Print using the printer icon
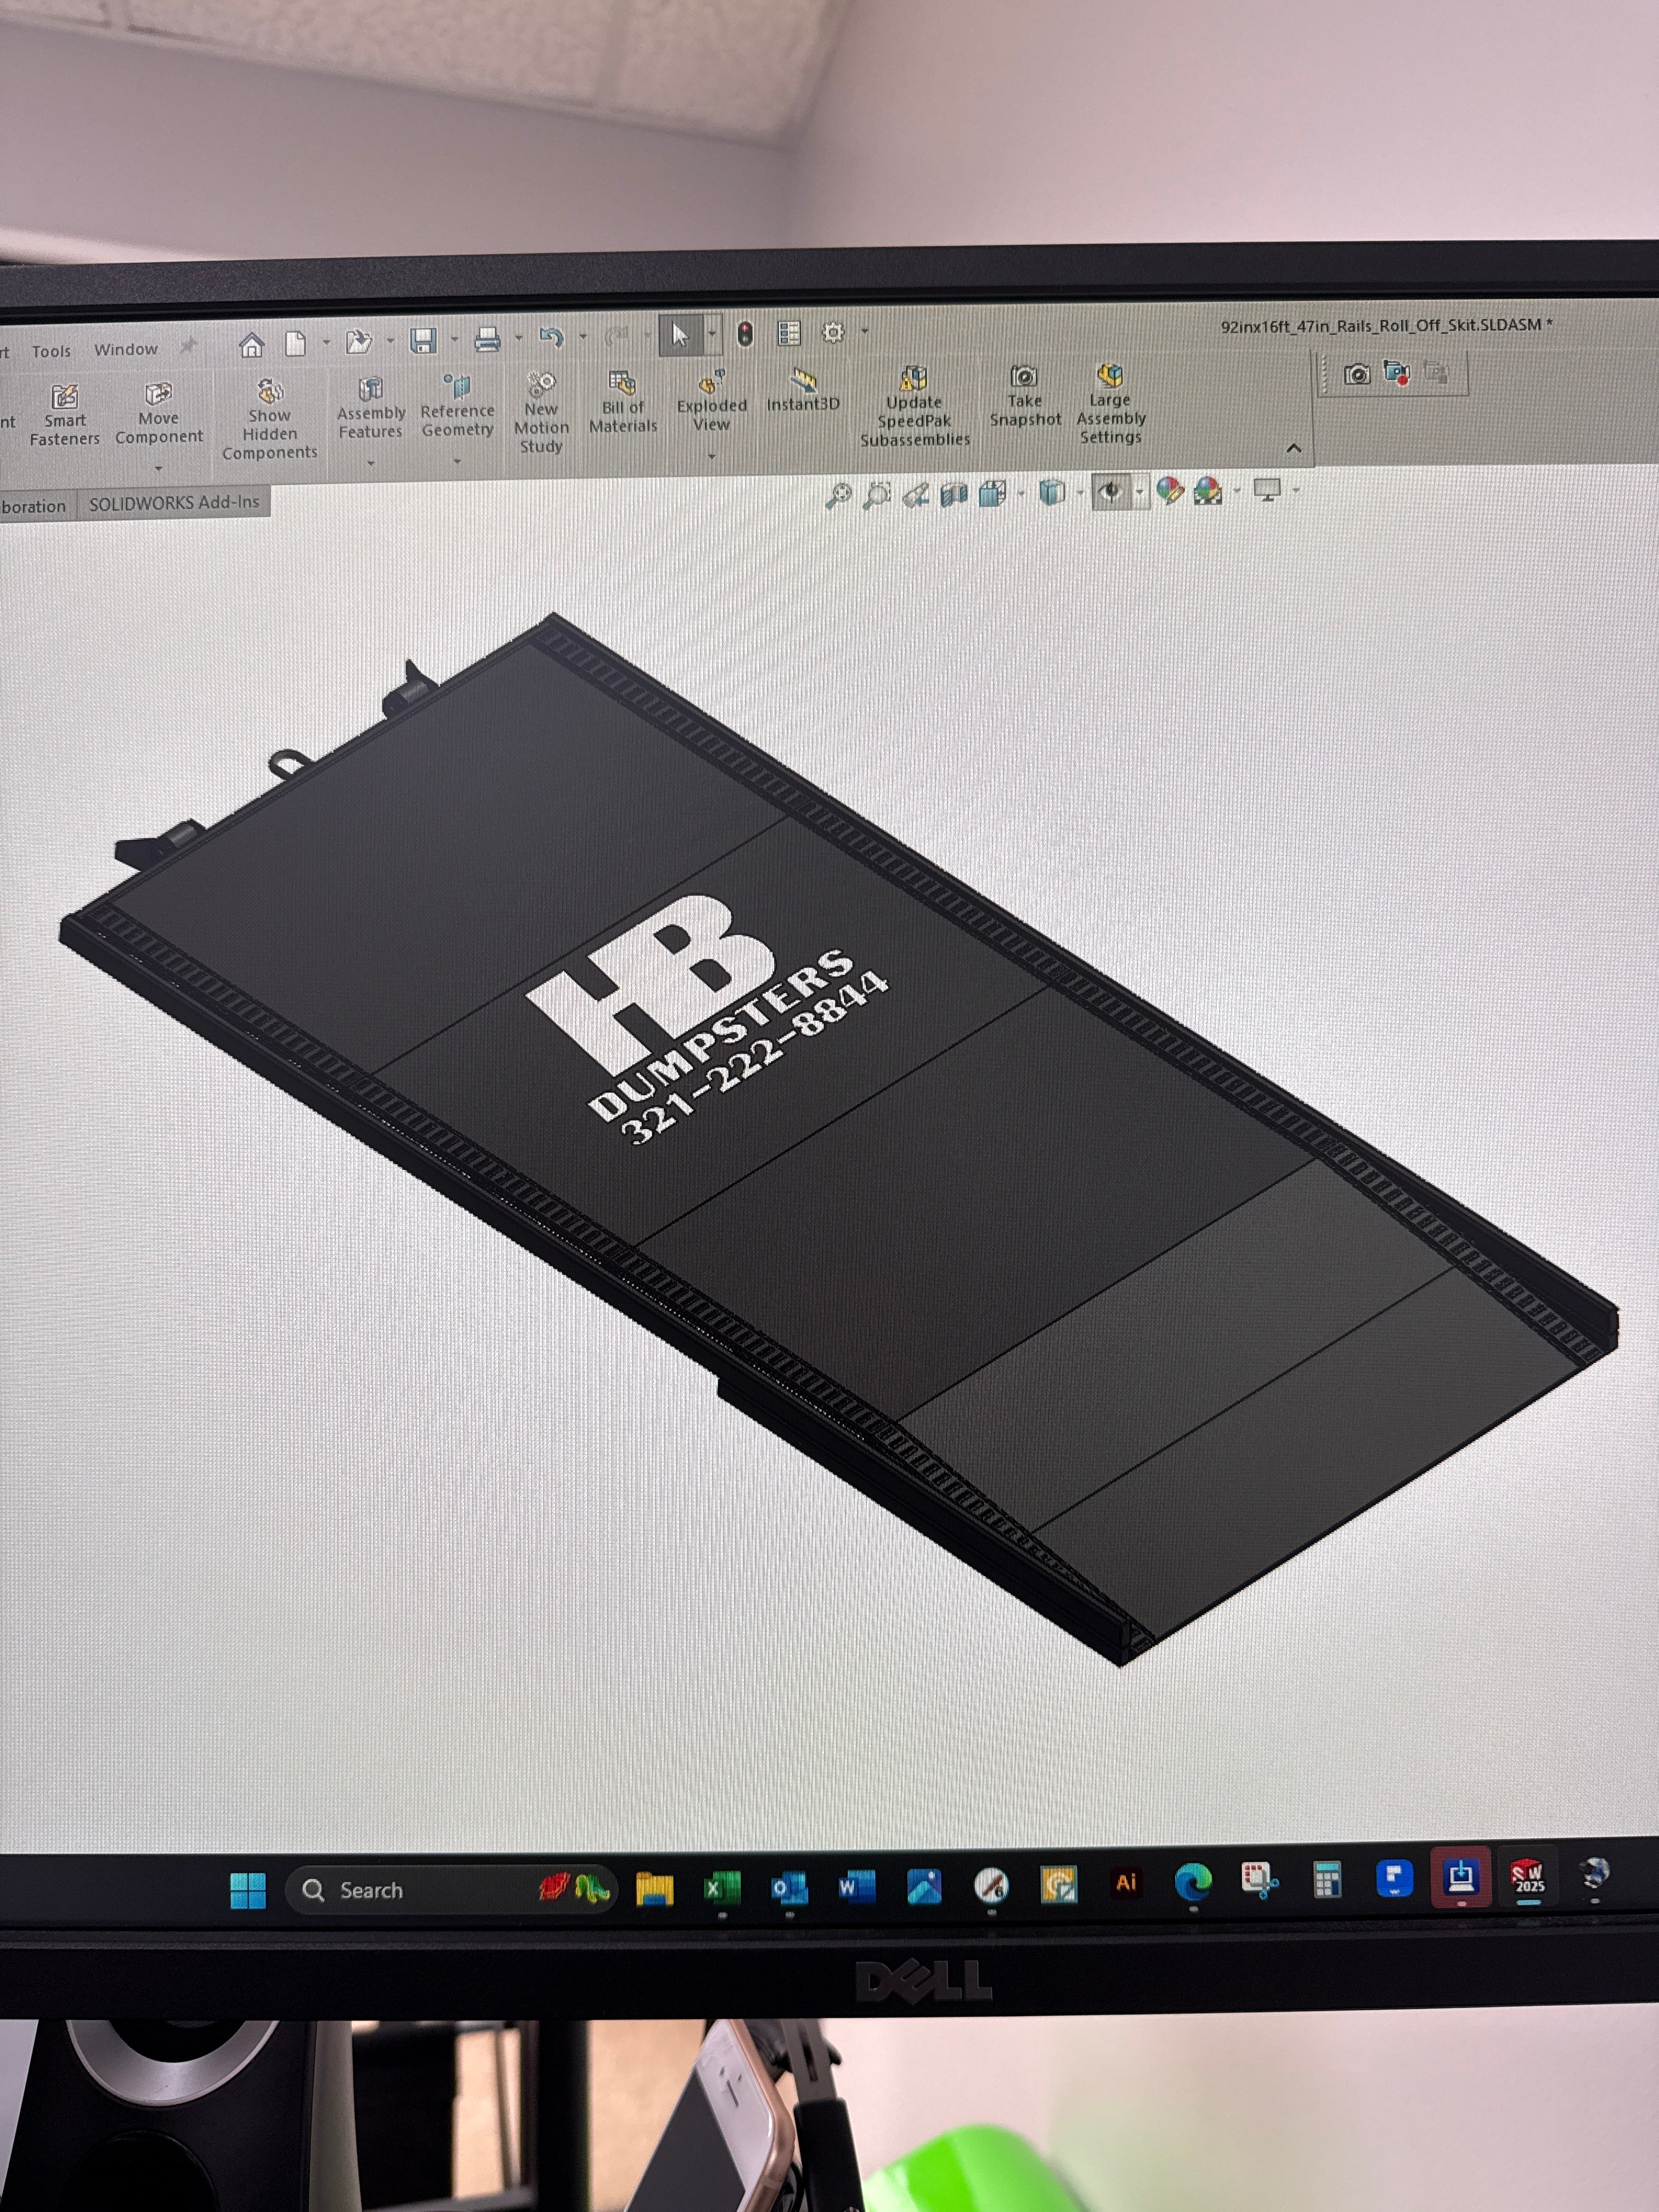1659x2212 pixels. pyautogui.click(x=487, y=340)
